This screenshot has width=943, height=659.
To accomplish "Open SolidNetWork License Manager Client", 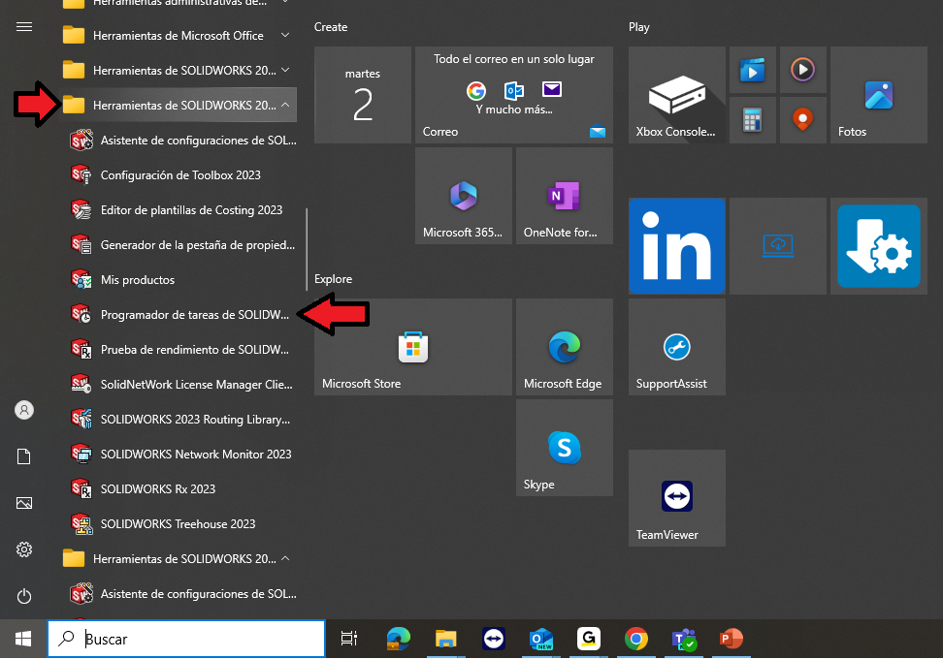I will (x=179, y=384).
